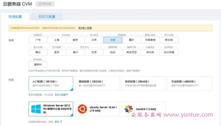Open the 购买记录 purchase record button

(45, 4)
